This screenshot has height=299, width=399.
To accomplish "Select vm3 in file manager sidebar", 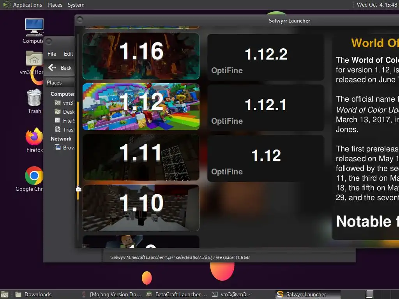I will click(x=64, y=103).
